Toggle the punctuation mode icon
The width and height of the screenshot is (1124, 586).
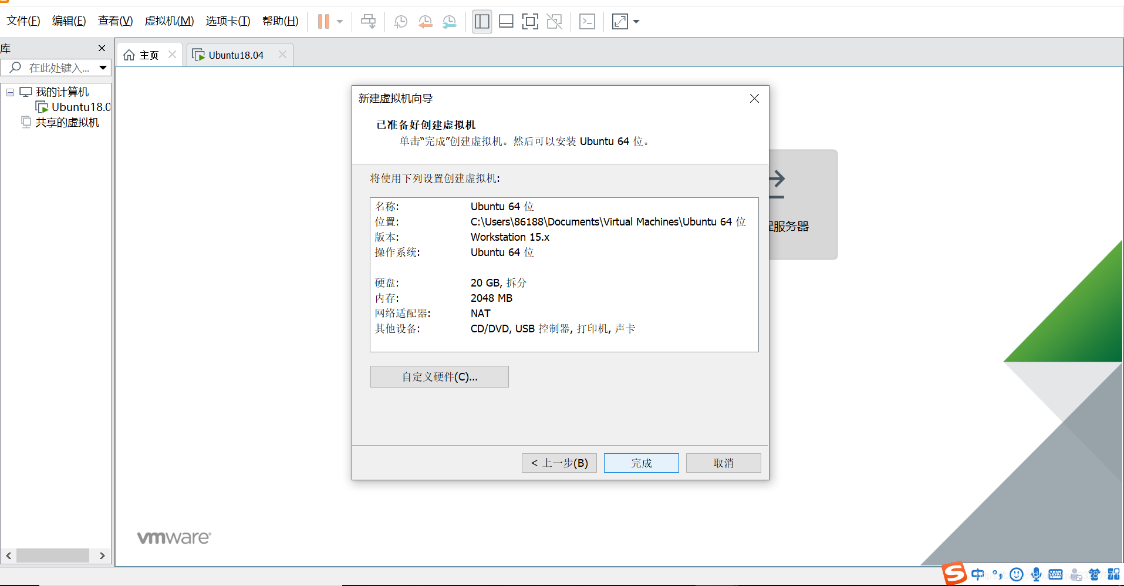[997, 574]
